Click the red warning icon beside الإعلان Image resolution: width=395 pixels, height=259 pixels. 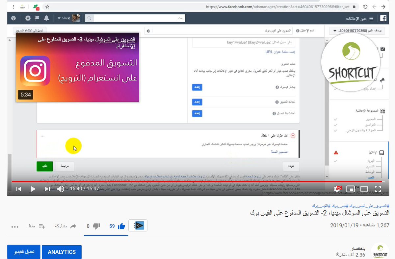(336, 152)
